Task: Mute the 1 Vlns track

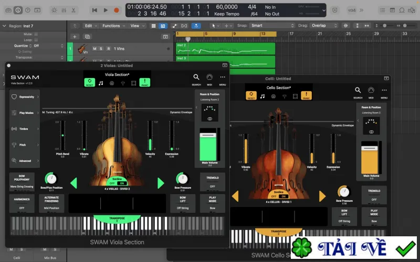Action: point(94,49)
